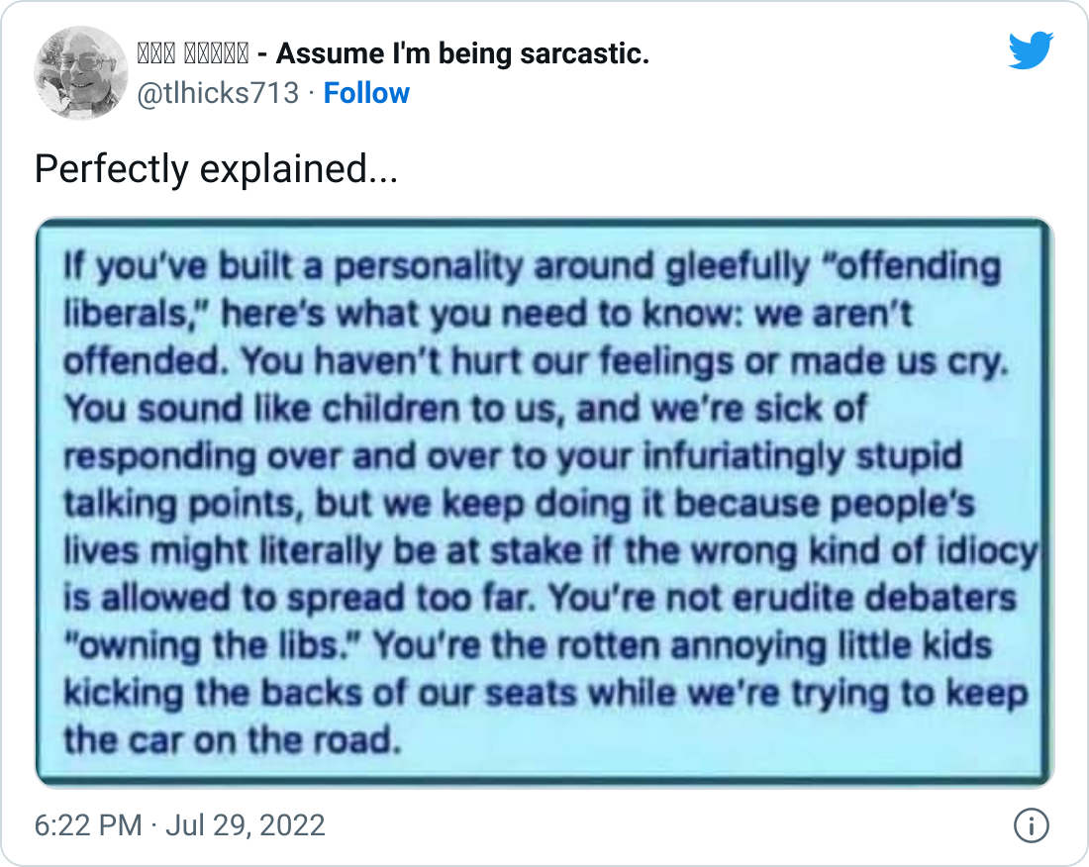This screenshot has width=1089, height=867.
Task: Click the dot separator before Follow
Action: [312, 94]
